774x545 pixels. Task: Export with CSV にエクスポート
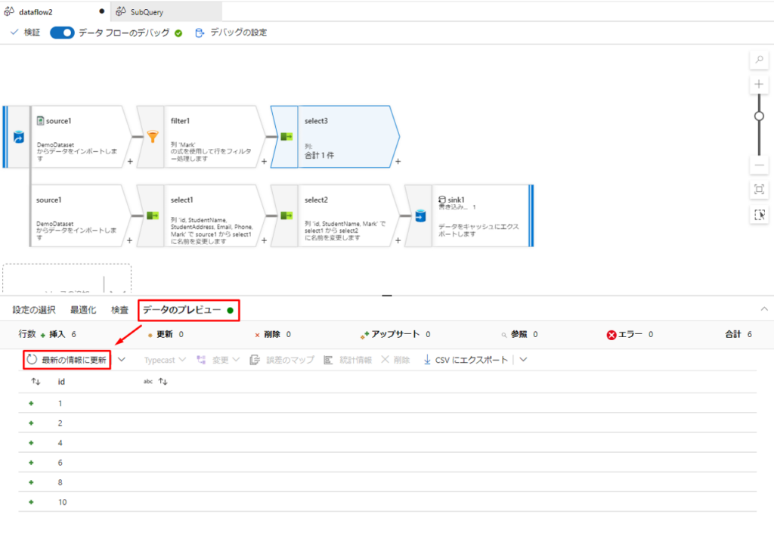tap(466, 360)
